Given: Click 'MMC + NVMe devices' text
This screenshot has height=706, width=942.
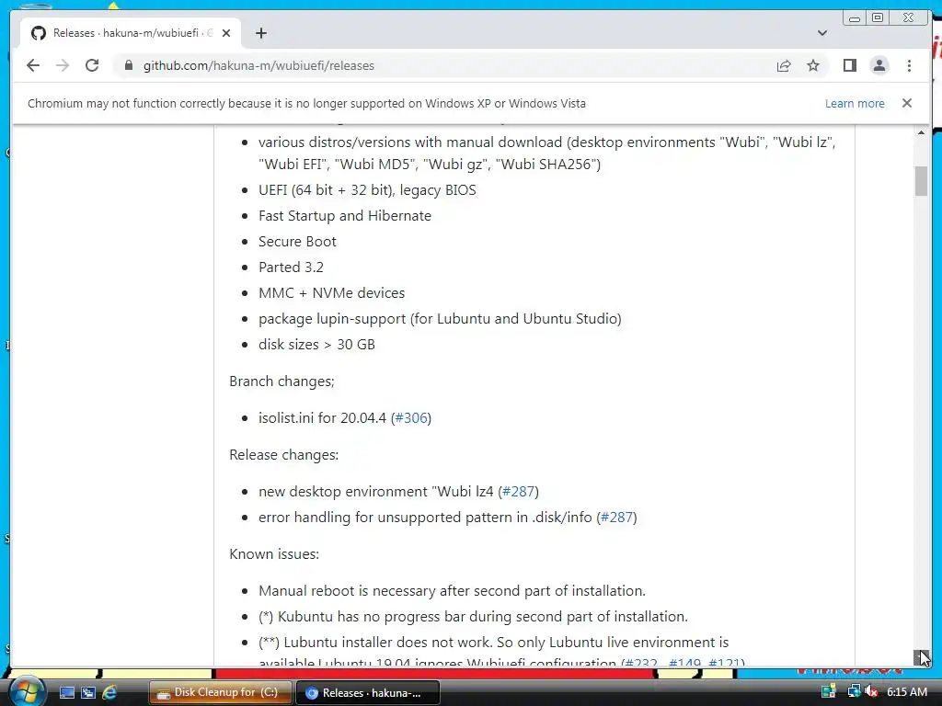Looking at the screenshot, I should click(x=331, y=293).
